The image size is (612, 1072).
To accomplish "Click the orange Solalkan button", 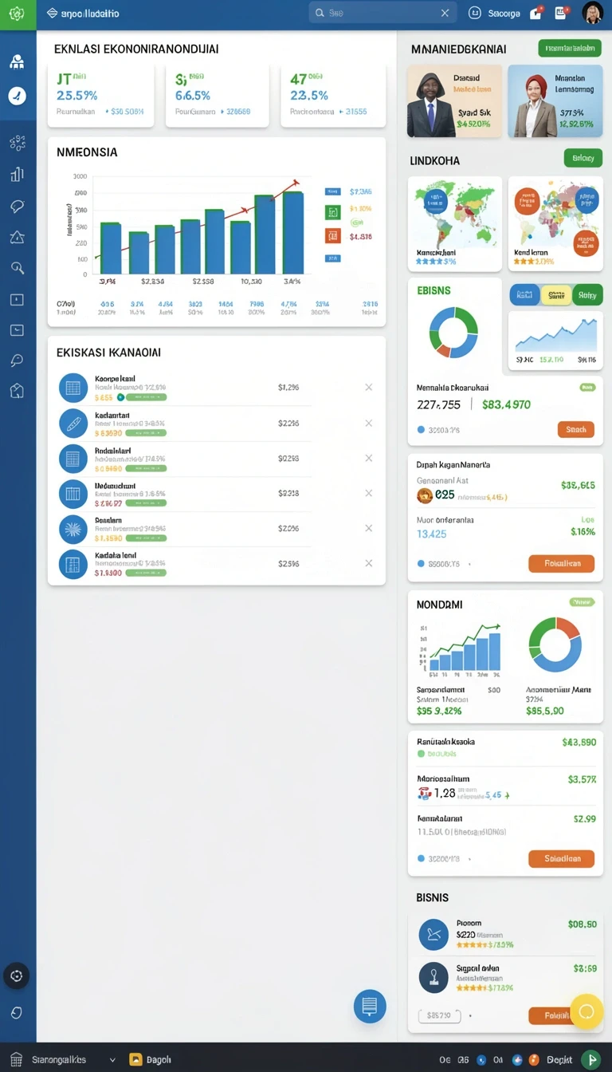I will 561,859.
